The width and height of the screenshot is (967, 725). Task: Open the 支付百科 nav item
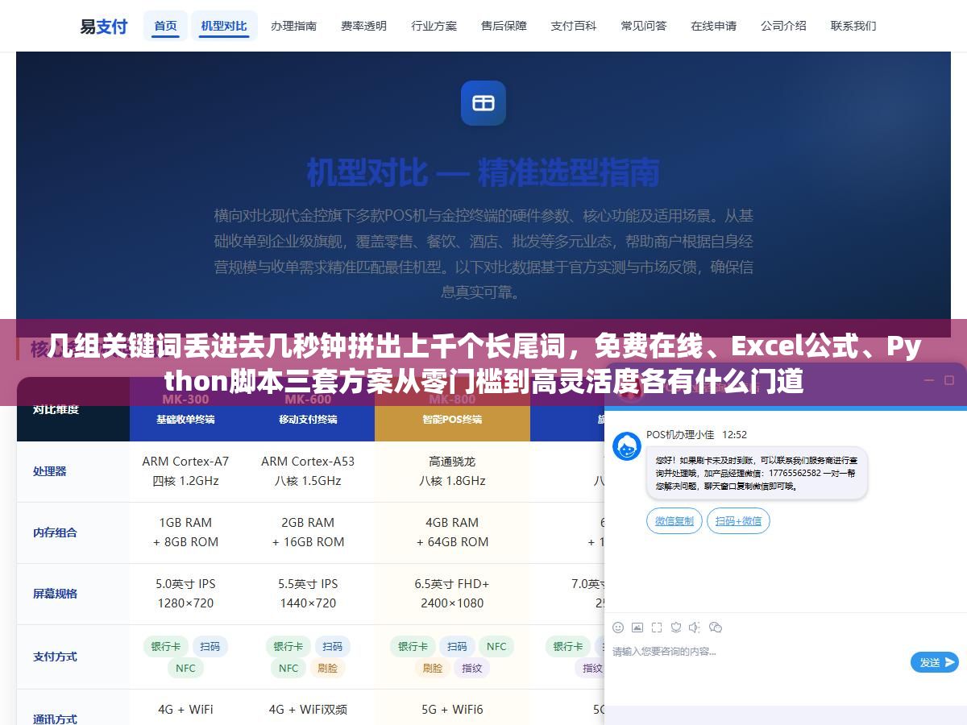pyautogui.click(x=574, y=26)
